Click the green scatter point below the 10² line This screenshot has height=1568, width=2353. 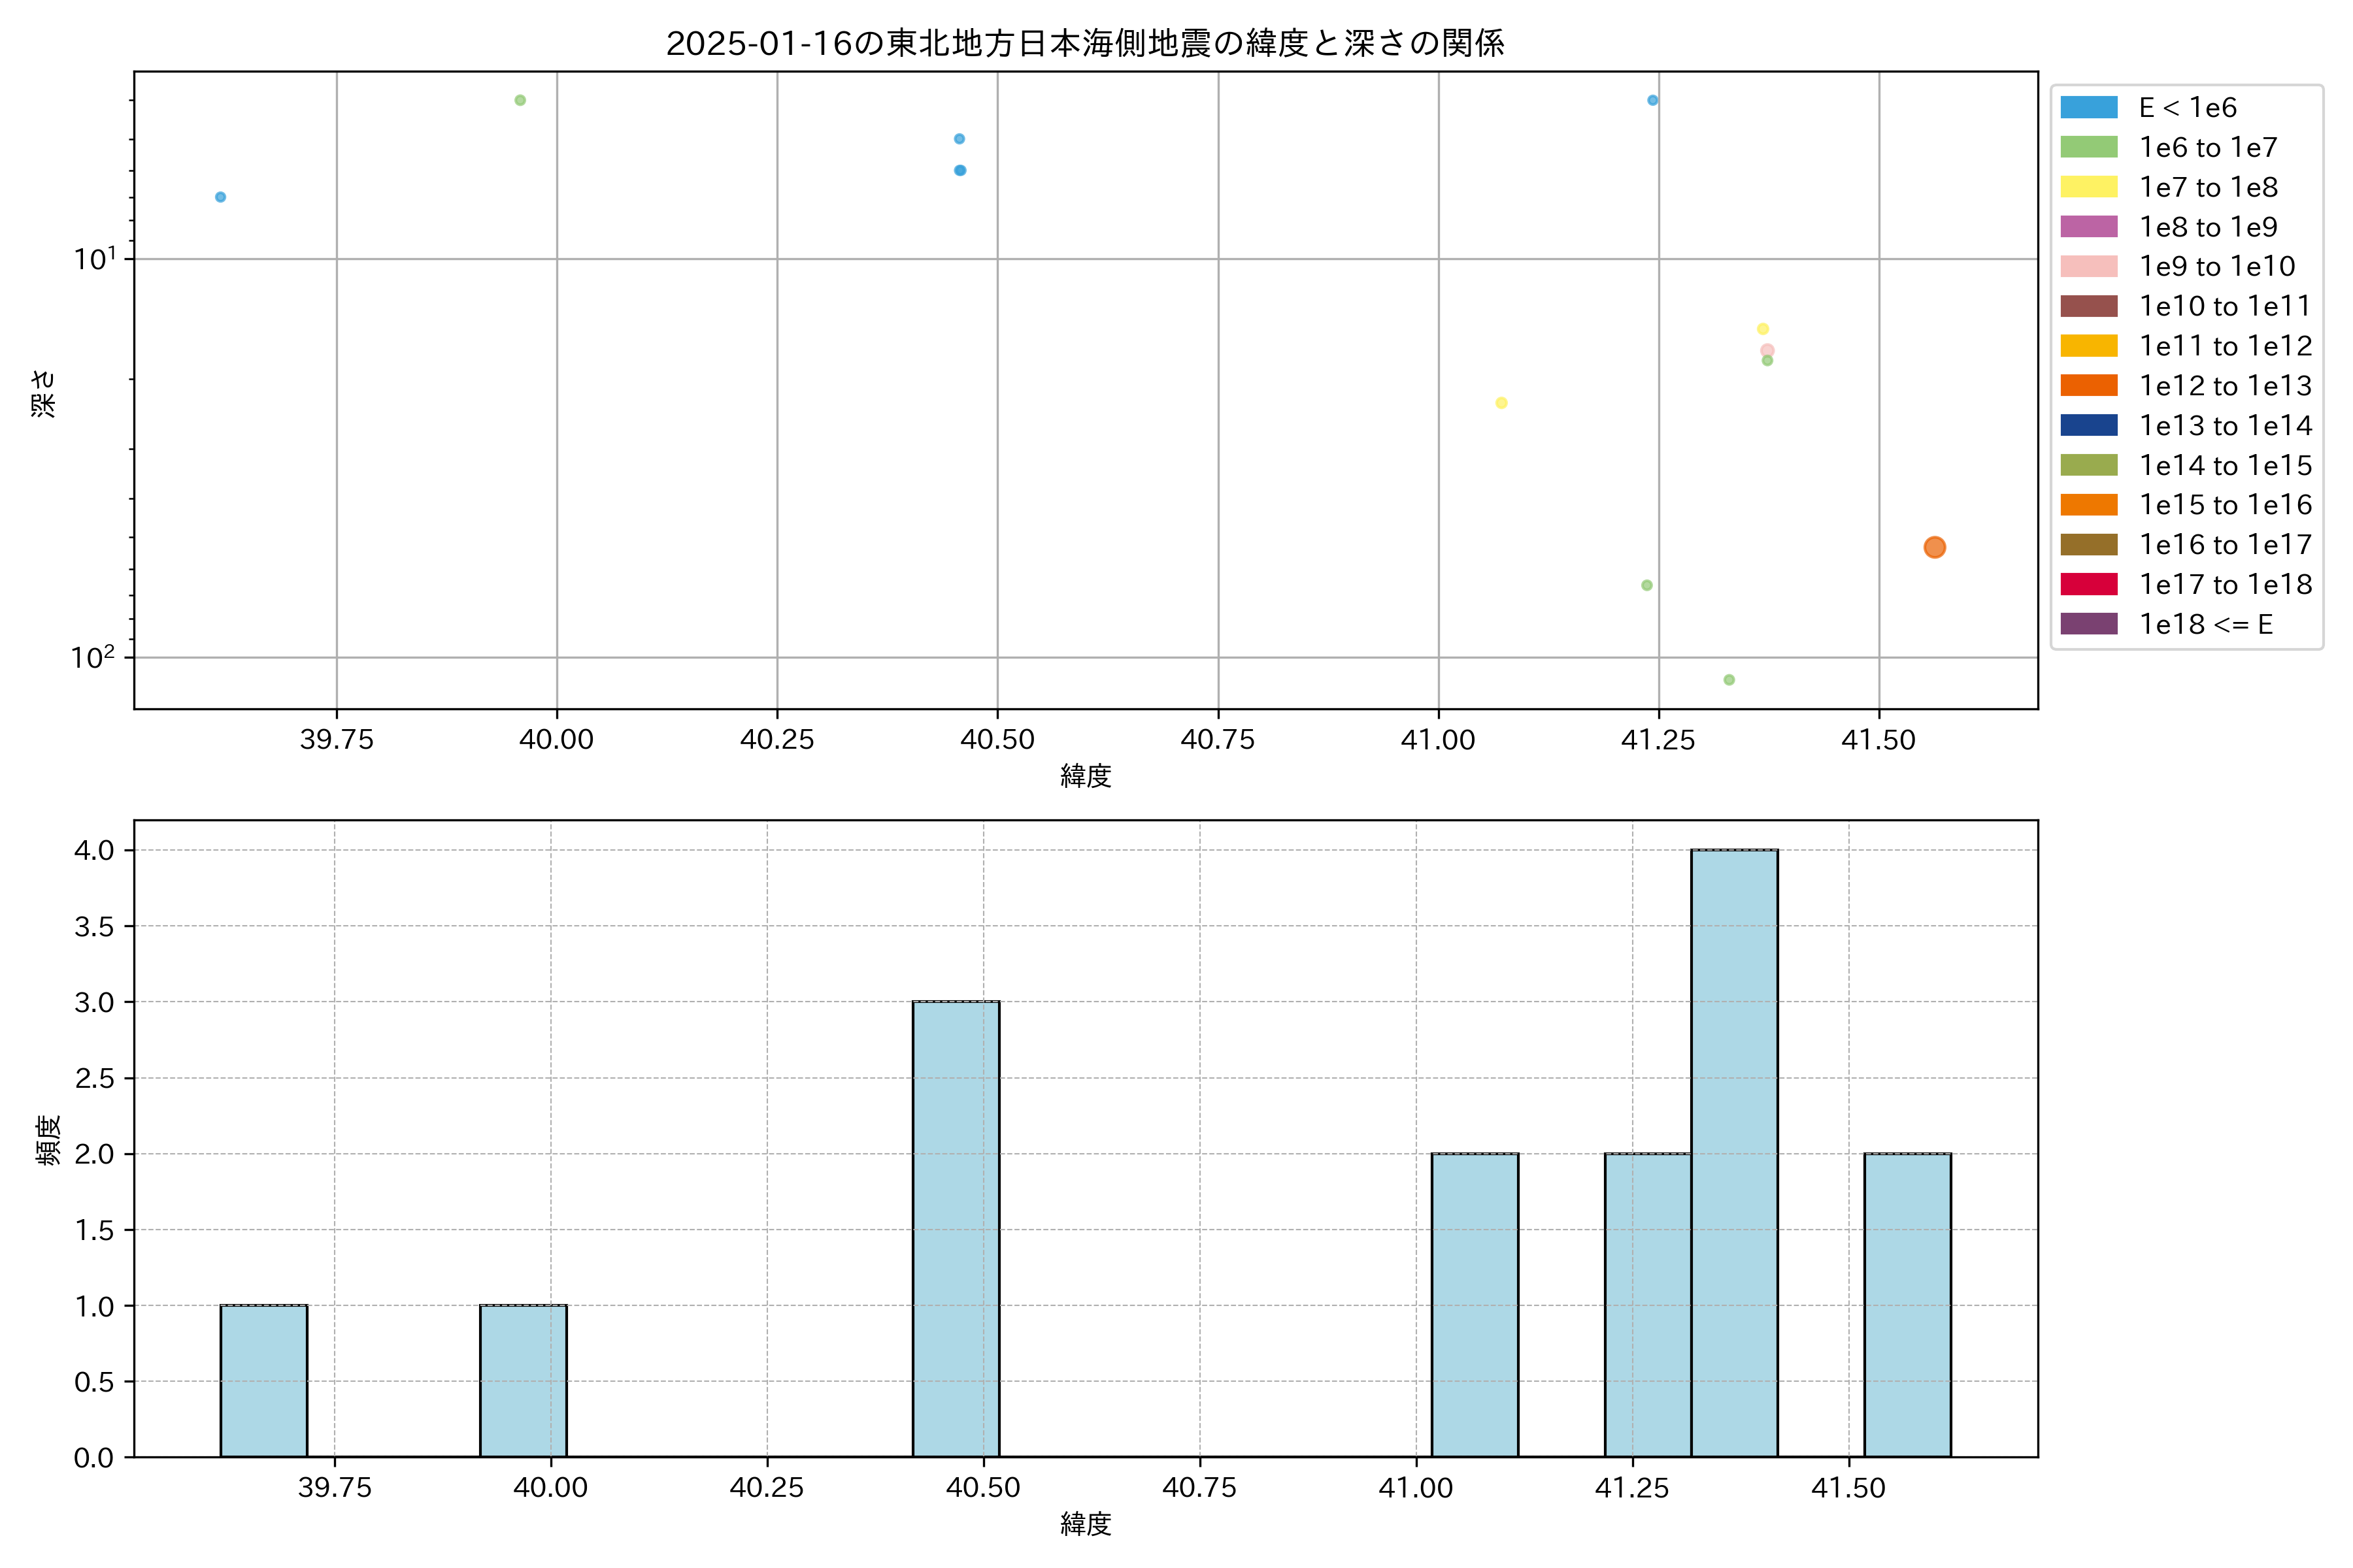1729,680
